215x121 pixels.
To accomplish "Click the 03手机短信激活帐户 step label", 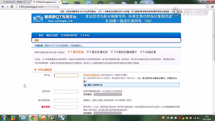I will pos(124,52).
